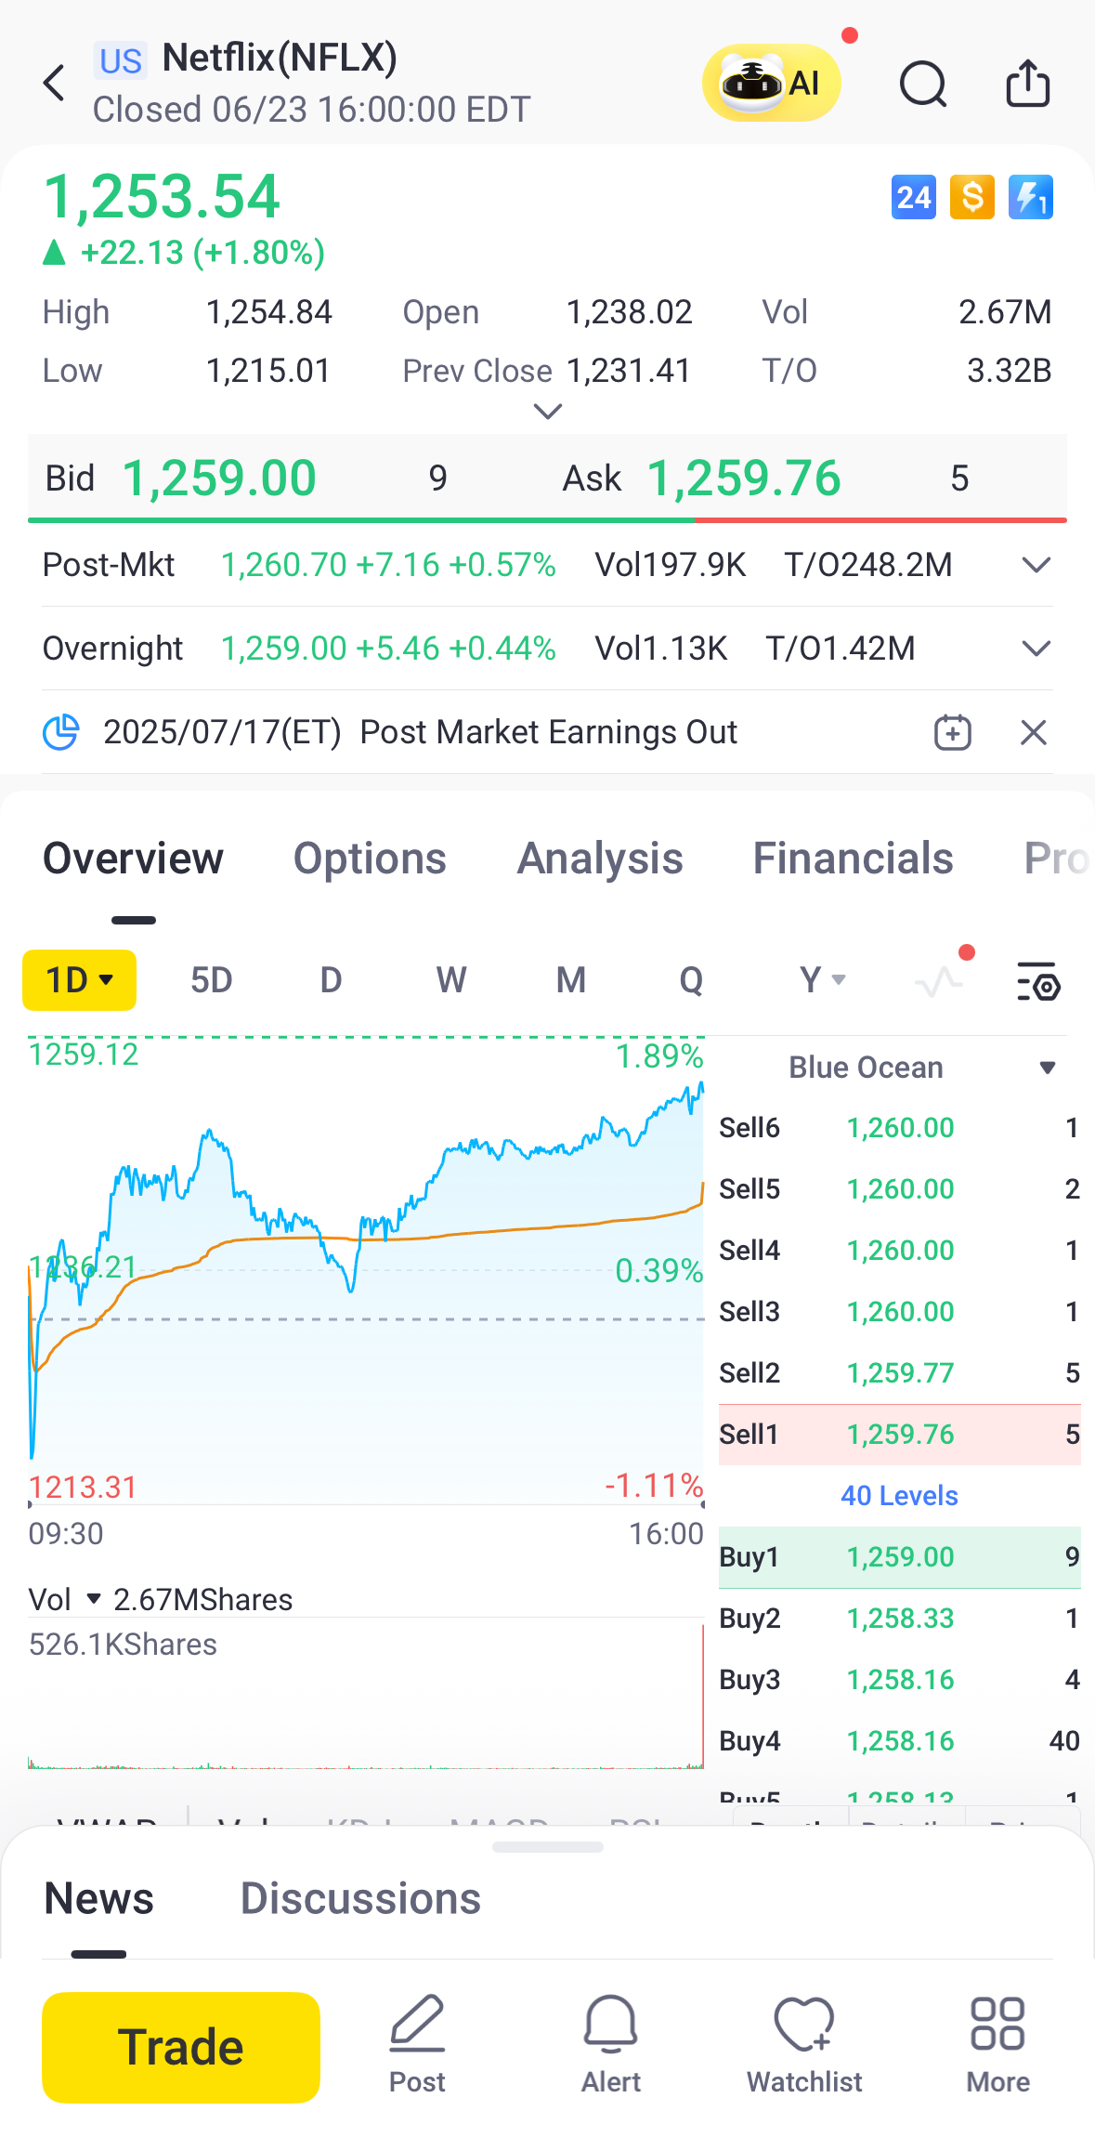Viewport: 1095px width, 2137px height.
Task: Tap the Post pencil icon
Action: [x=417, y=2043]
